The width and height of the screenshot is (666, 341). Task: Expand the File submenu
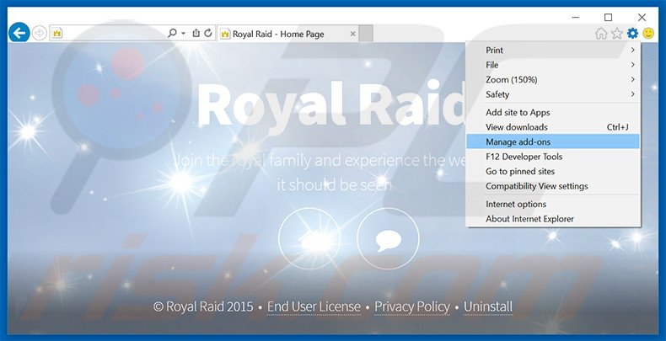[553, 65]
